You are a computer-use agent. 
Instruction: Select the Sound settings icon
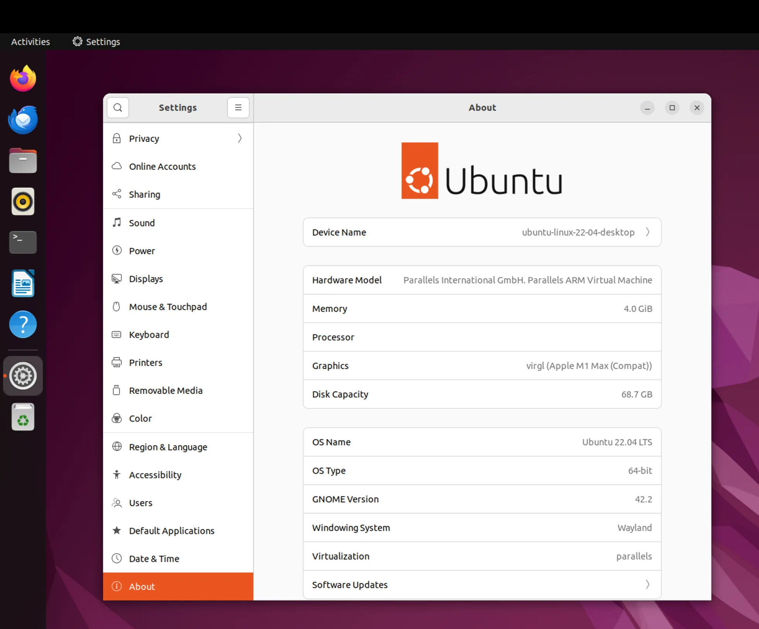click(x=117, y=223)
